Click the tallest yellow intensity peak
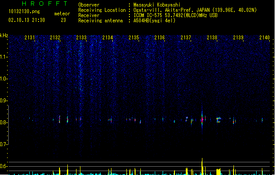Viewport: 275px width, 175px height. (x=202, y=166)
